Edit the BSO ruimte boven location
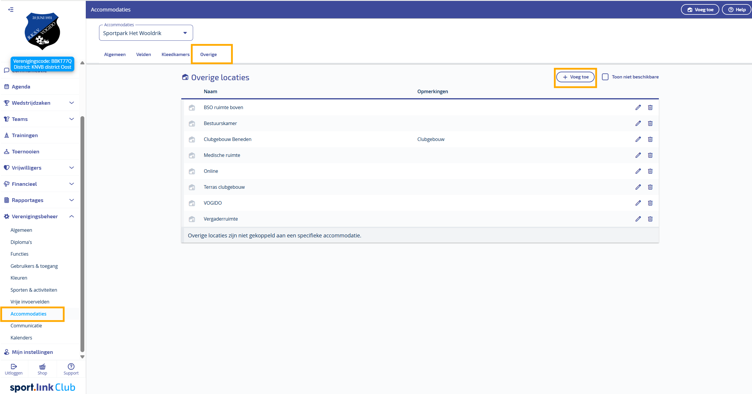Screen dimensions: 752x394 638,107
